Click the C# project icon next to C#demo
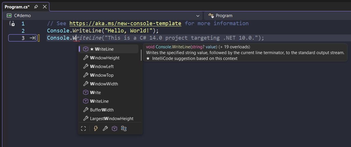The width and height of the screenshot is (351, 147). pos(9,16)
